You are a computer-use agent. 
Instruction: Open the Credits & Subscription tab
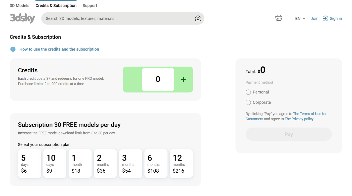tap(56, 6)
